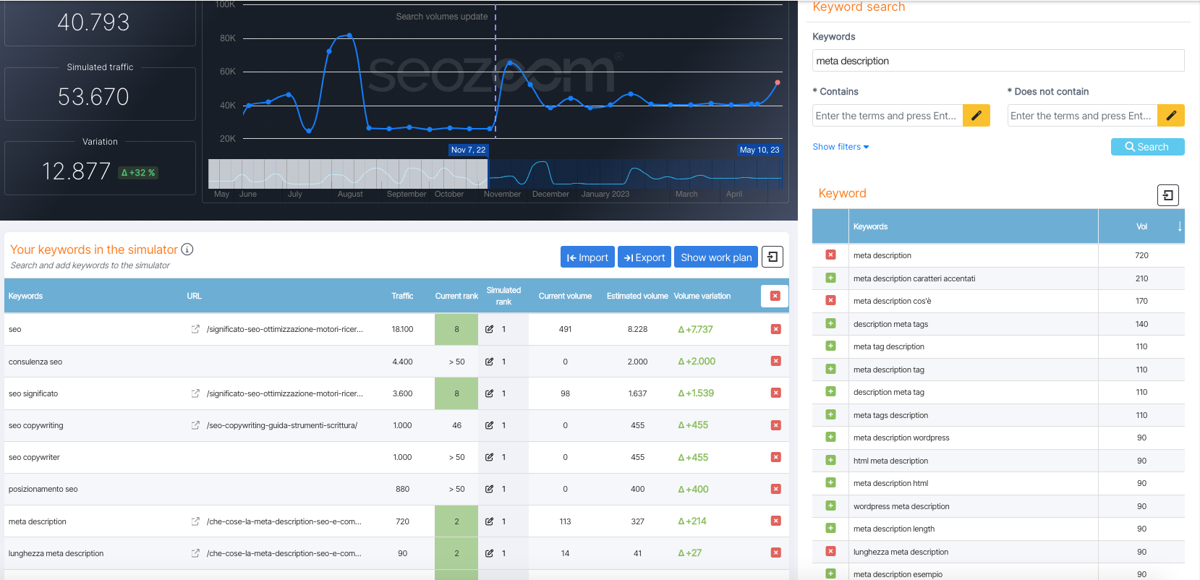
Task: Sort simulator table by Current rank header
Action: pyautogui.click(x=456, y=296)
